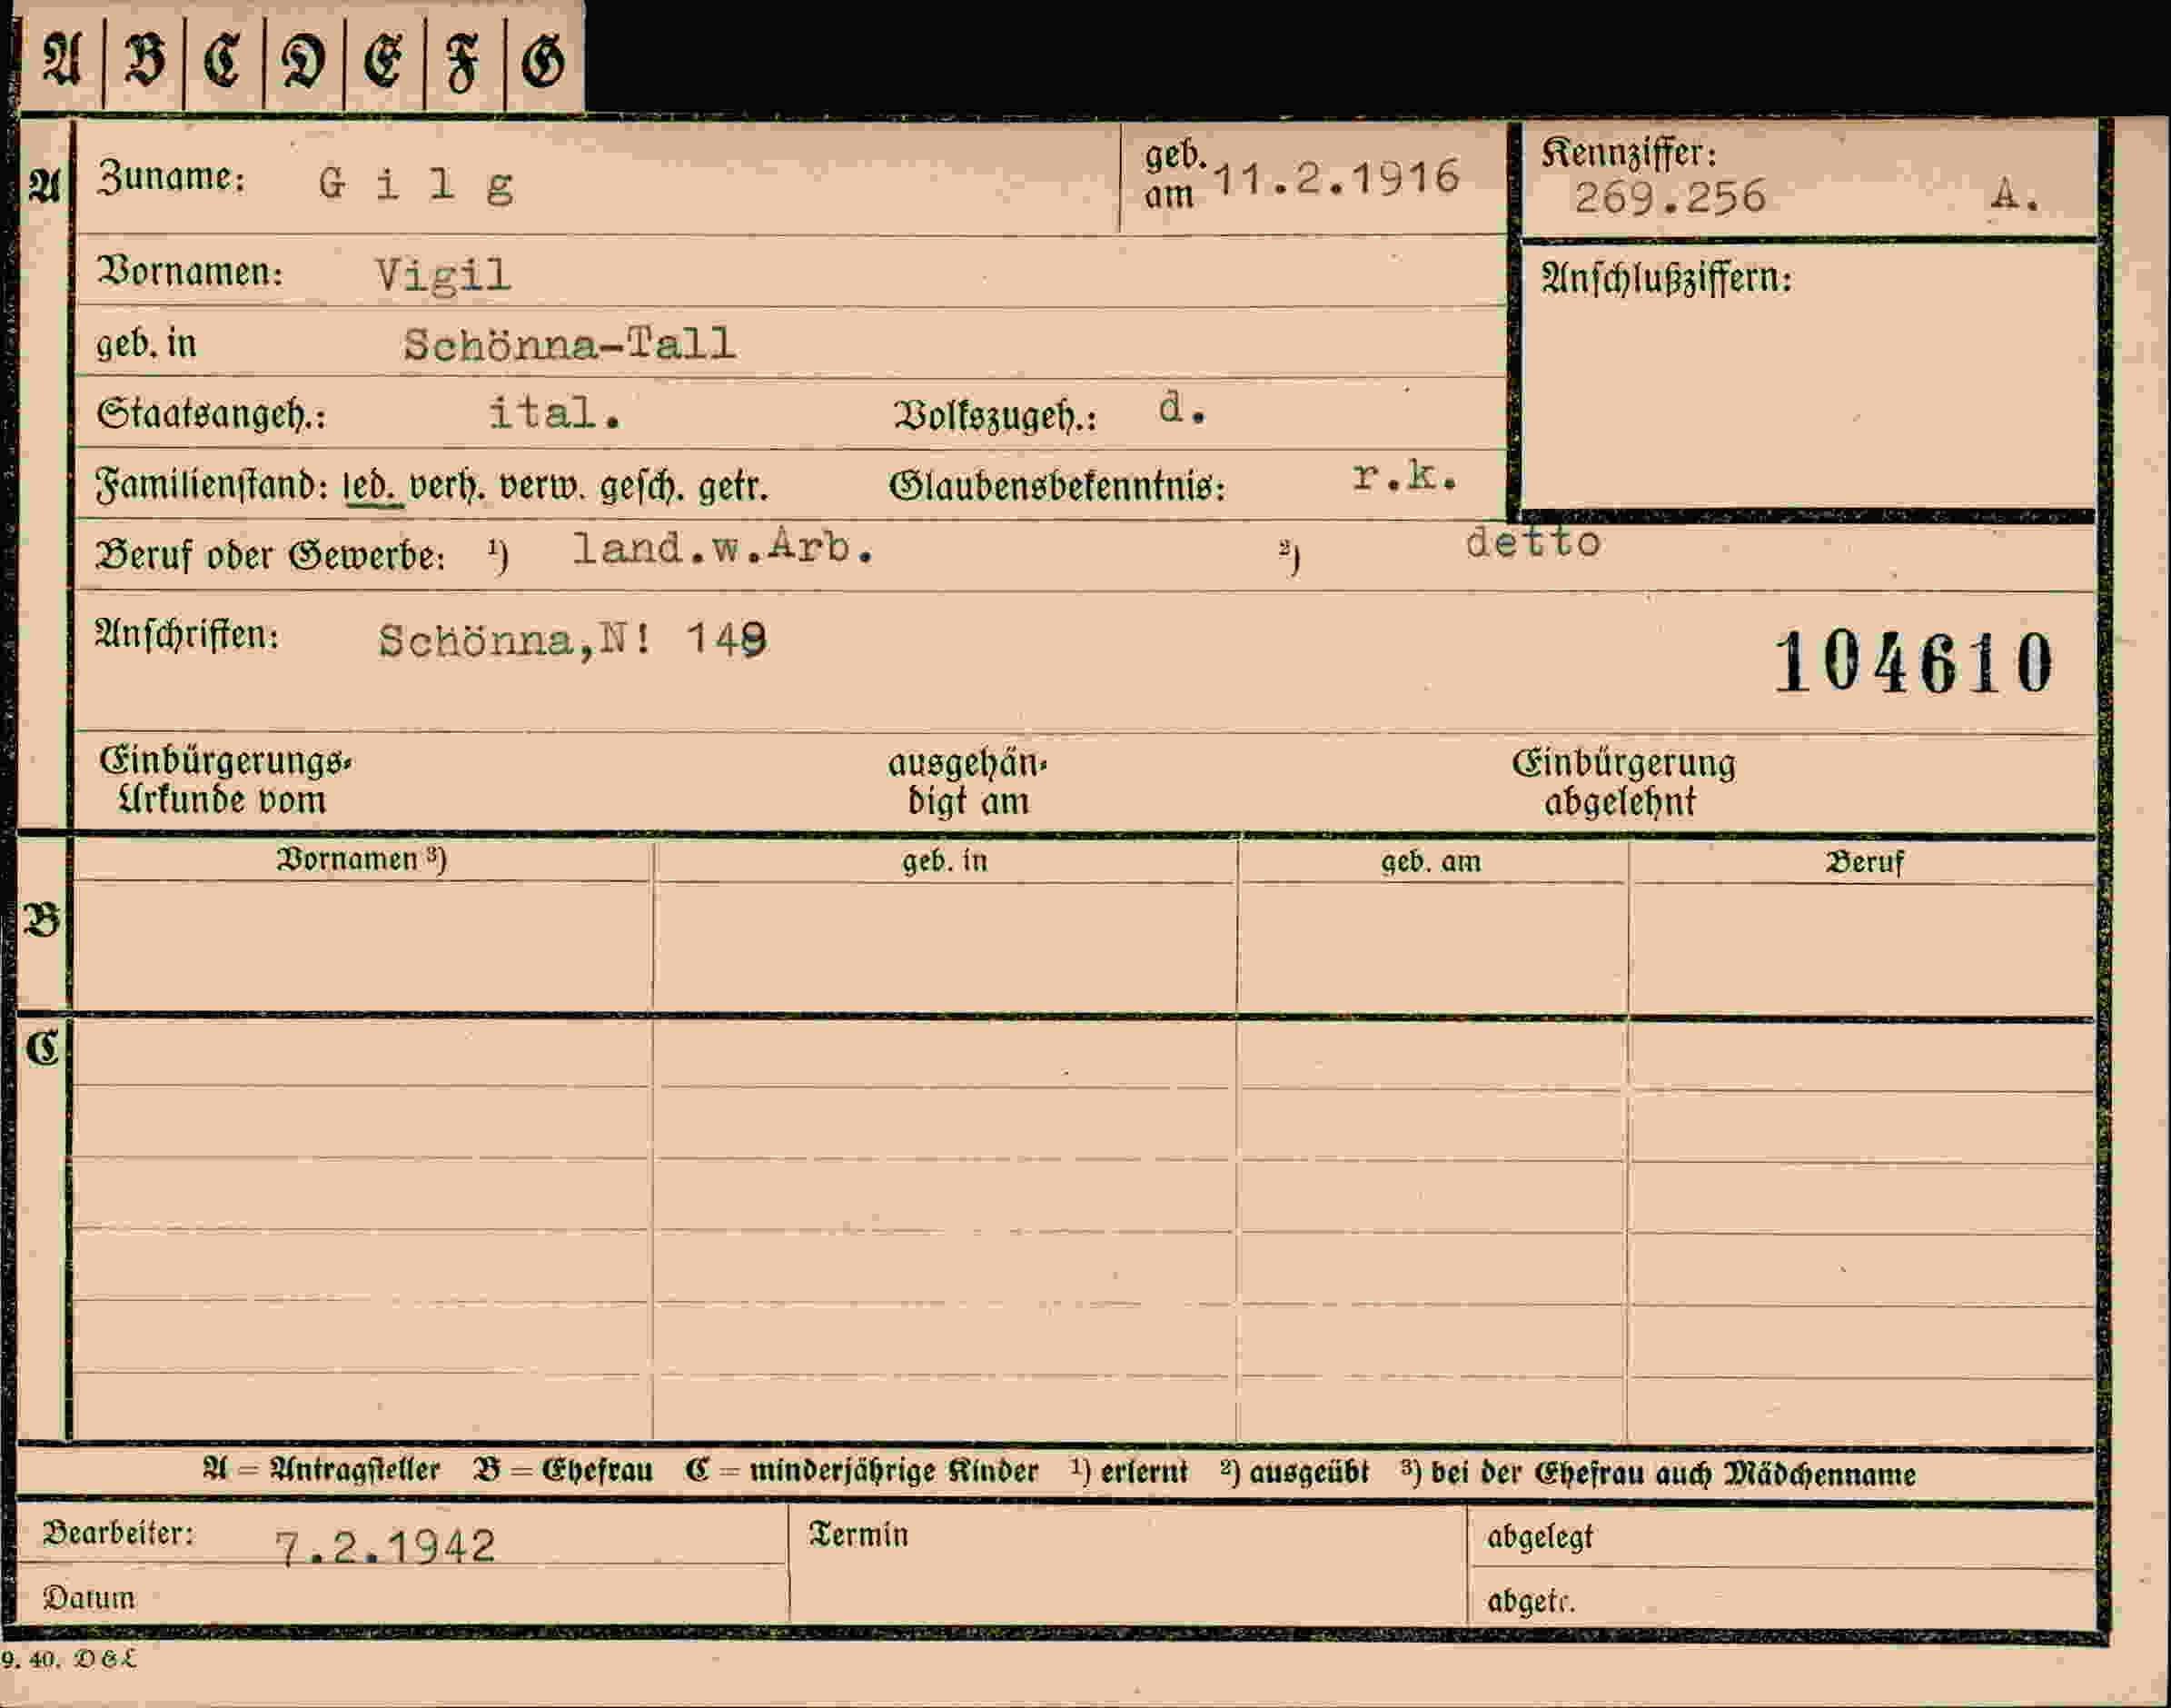The width and height of the screenshot is (2171, 1708).
Task: Click the Zuname label
Action: [x=171, y=178]
